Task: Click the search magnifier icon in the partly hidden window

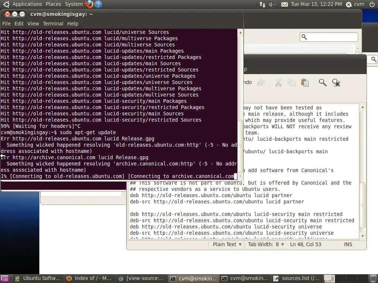Action: [x=374, y=59]
